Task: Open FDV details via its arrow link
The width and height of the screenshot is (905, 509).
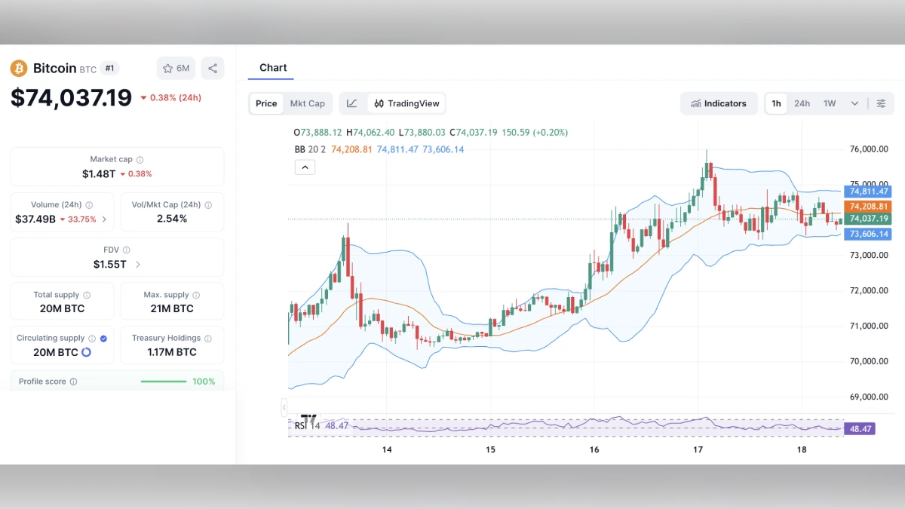Action: coord(137,263)
